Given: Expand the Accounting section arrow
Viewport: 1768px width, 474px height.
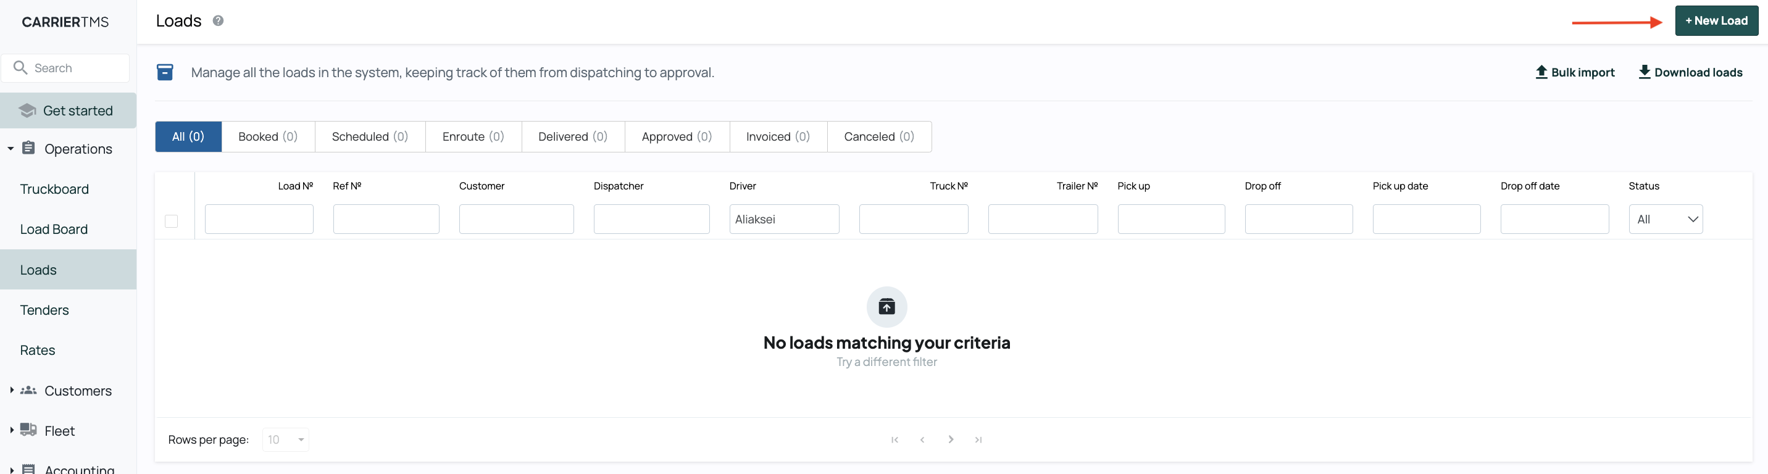Looking at the screenshot, I should click(11, 470).
